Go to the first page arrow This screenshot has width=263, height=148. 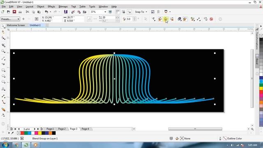15,129
